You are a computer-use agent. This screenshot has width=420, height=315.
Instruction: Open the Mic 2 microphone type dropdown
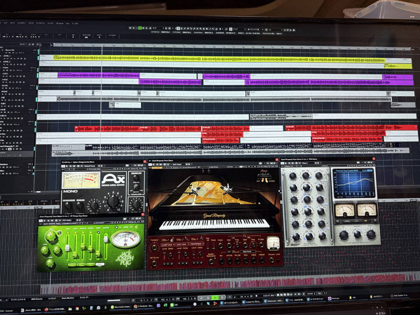[182, 244]
